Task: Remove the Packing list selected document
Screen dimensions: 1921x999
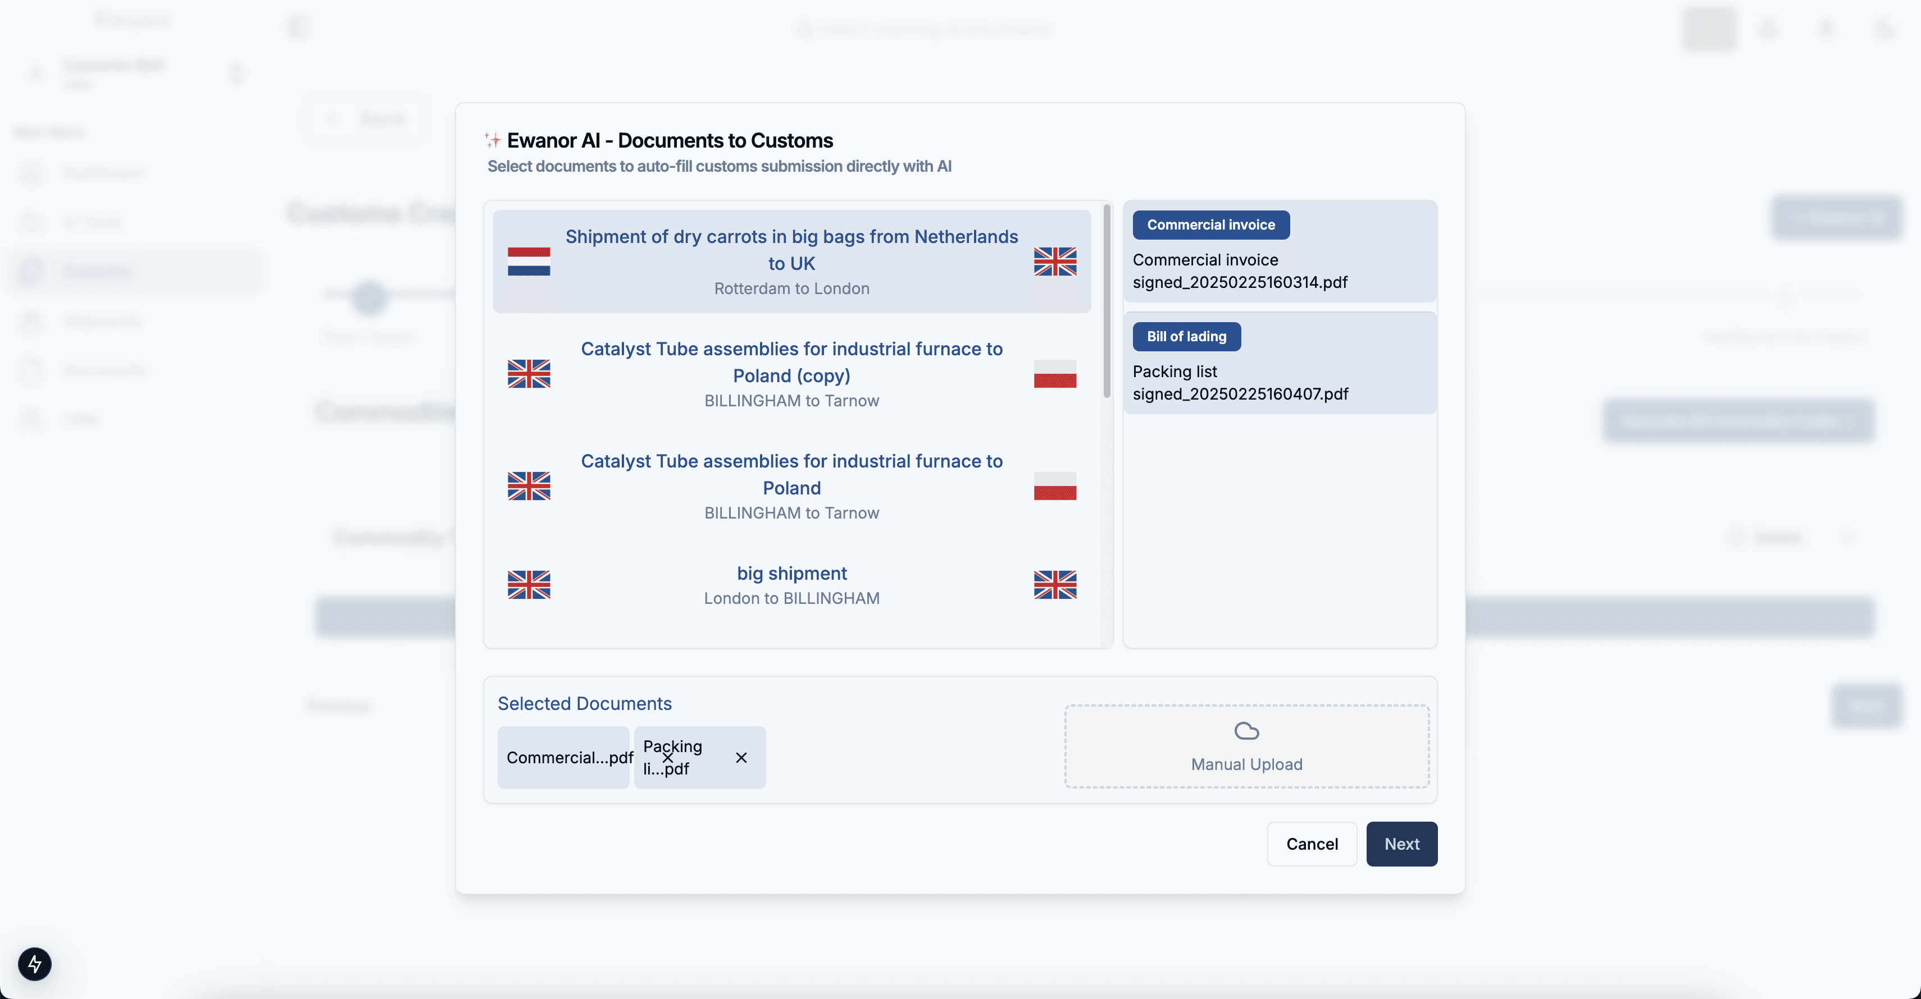Action: coord(740,758)
